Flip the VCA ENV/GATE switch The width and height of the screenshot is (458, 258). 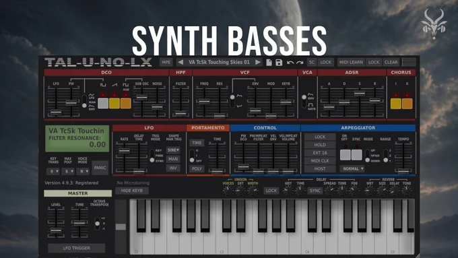(x=304, y=101)
